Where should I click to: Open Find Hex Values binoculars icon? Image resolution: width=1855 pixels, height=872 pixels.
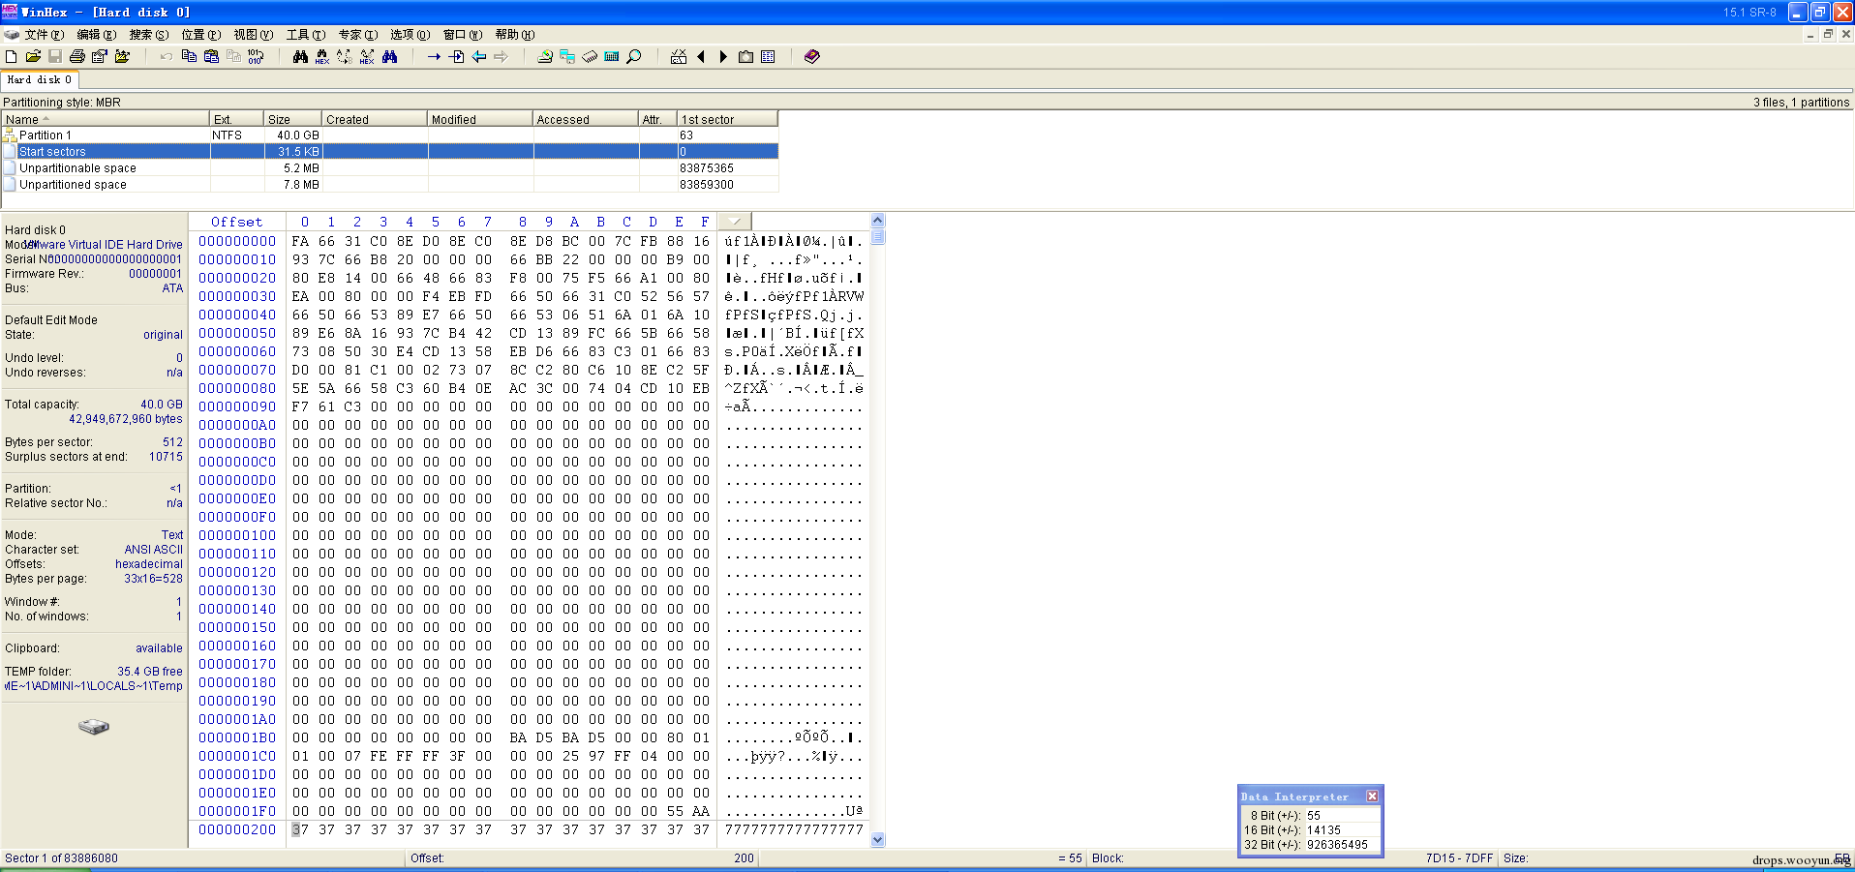coord(322,57)
